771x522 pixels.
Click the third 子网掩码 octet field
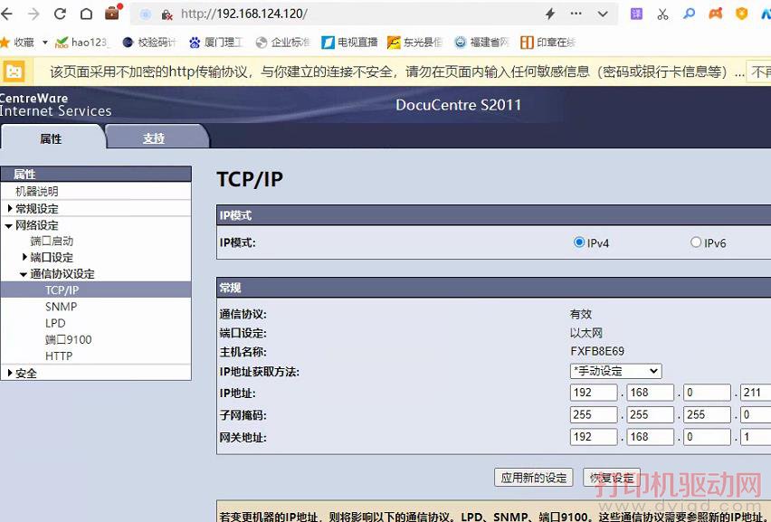(x=708, y=415)
